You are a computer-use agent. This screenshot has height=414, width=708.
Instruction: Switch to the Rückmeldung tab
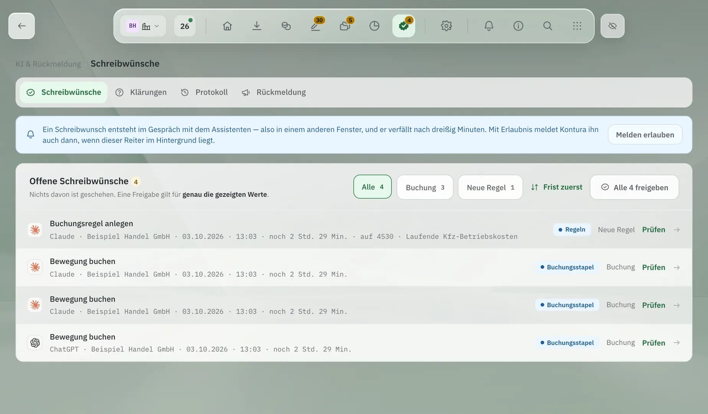pyautogui.click(x=274, y=92)
